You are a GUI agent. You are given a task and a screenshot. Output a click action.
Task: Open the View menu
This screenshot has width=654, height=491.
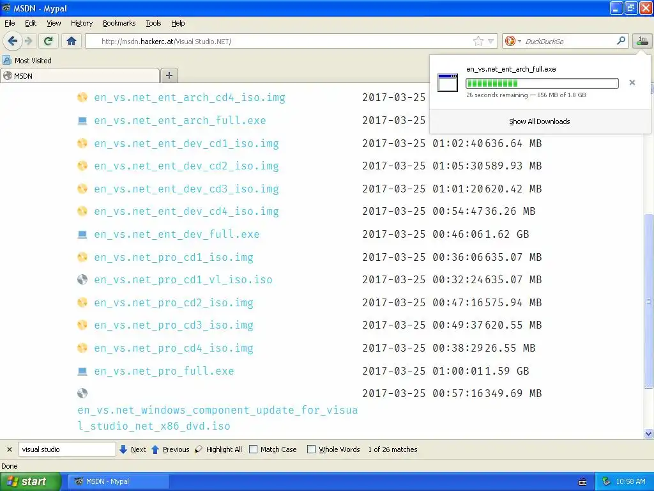pos(54,23)
